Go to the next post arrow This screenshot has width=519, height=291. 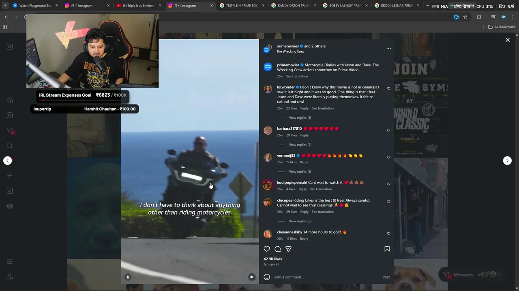tap(507, 160)
